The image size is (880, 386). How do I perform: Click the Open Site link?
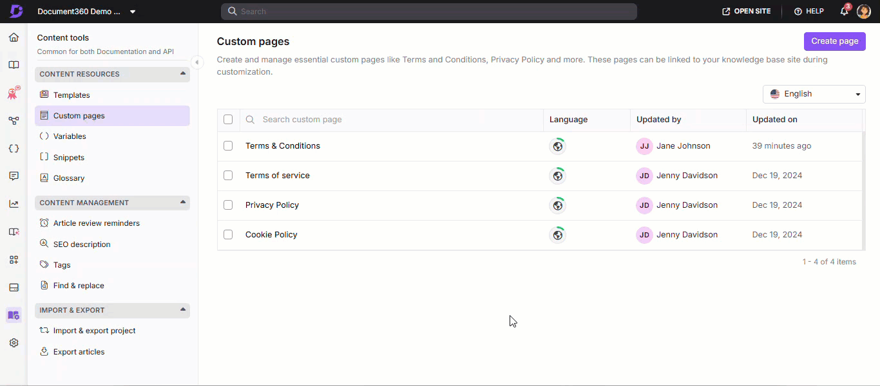(x=747, y=12)
